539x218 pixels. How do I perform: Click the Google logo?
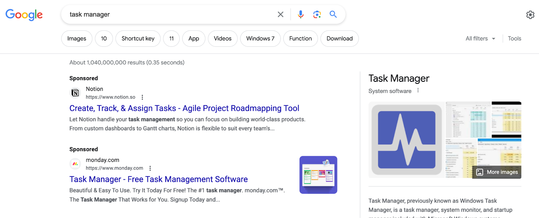(24, 14)
